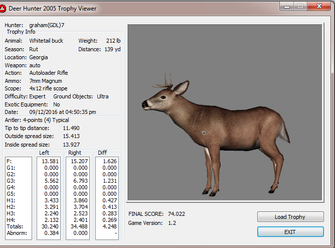The width and height of the screenshot is (335, 248).
Task: Click the Load Trophy button
Action: click(x=290, y=217)
